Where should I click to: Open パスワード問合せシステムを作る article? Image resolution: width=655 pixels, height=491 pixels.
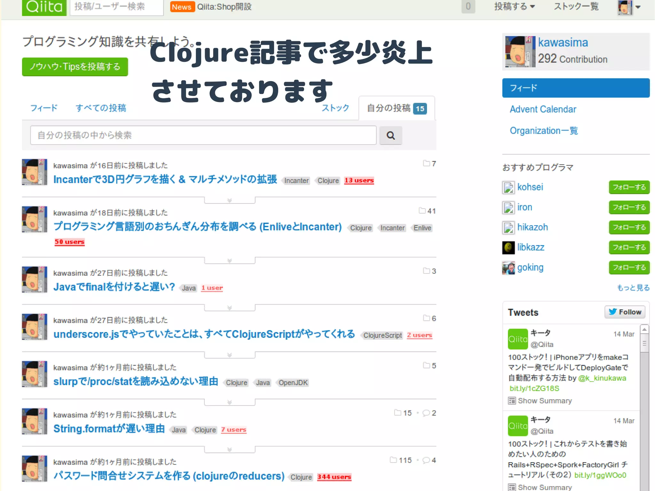(169, 476)
